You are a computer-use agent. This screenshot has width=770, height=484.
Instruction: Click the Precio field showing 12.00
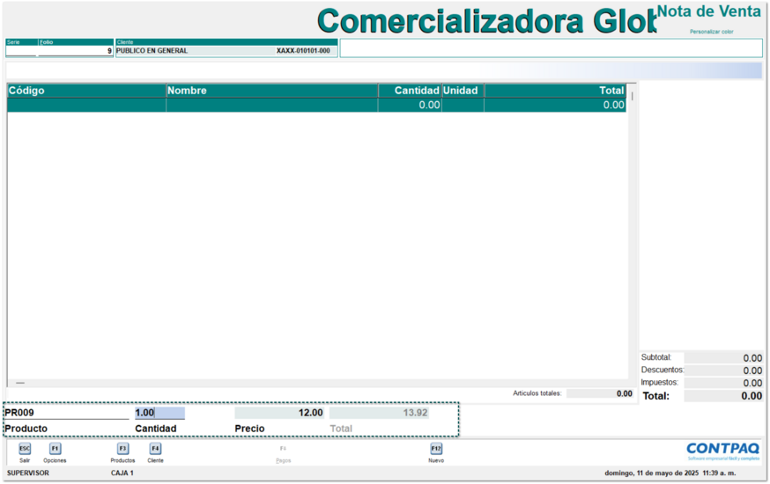coord(279,413)
